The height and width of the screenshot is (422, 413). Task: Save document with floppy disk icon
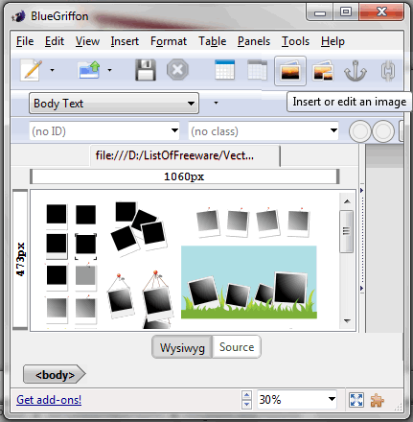click(146, 70)
